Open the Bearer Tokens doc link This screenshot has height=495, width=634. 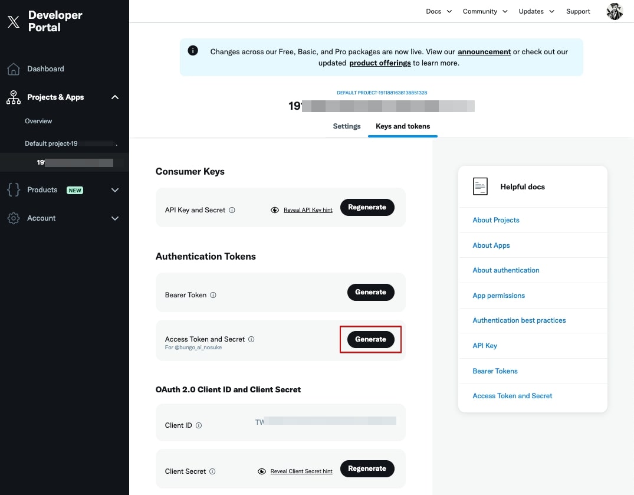[x=495, y=371]
